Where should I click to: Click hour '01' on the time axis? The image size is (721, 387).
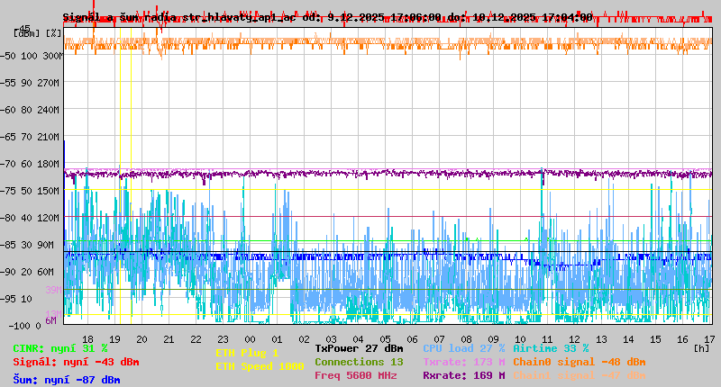[277, 339]
